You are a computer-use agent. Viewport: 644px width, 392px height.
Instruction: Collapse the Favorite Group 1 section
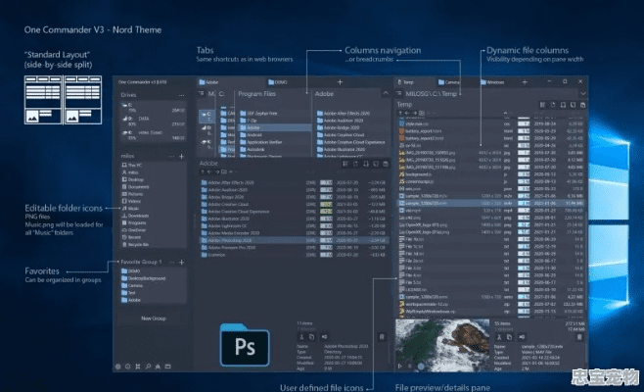(x=172, y=263)
